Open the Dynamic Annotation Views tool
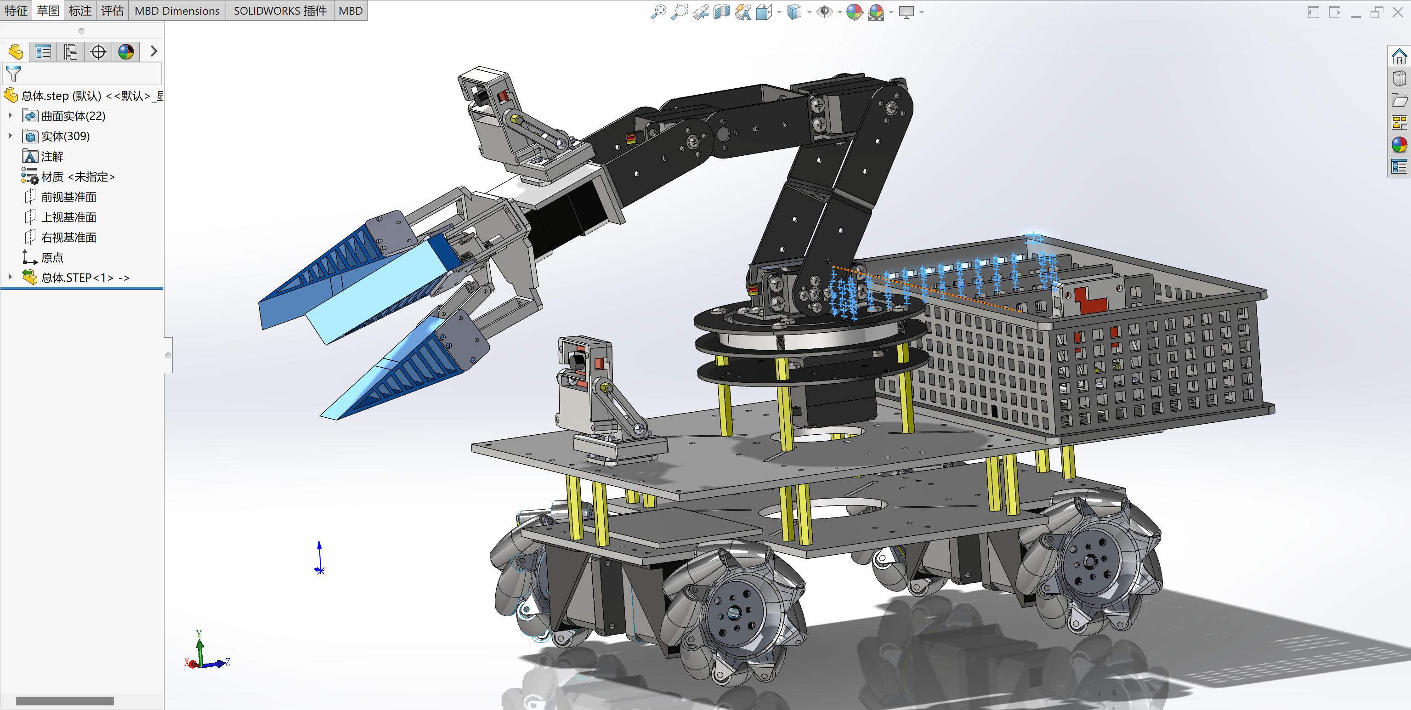This screenshot has height=710, width=1411. pos(743,11)
